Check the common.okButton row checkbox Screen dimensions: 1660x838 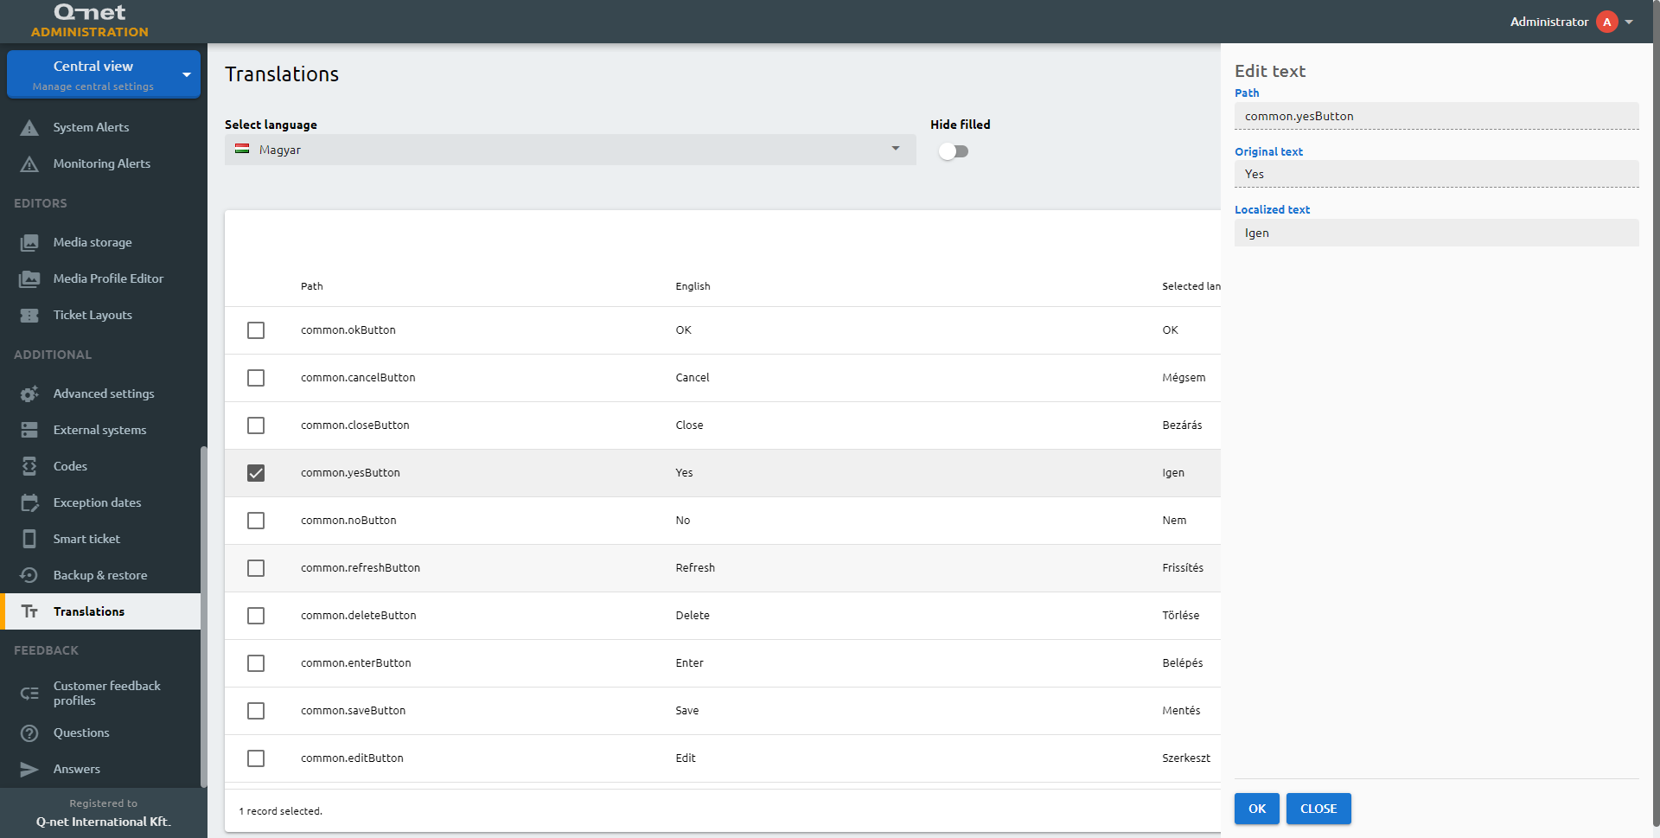(x=256, y=330)
